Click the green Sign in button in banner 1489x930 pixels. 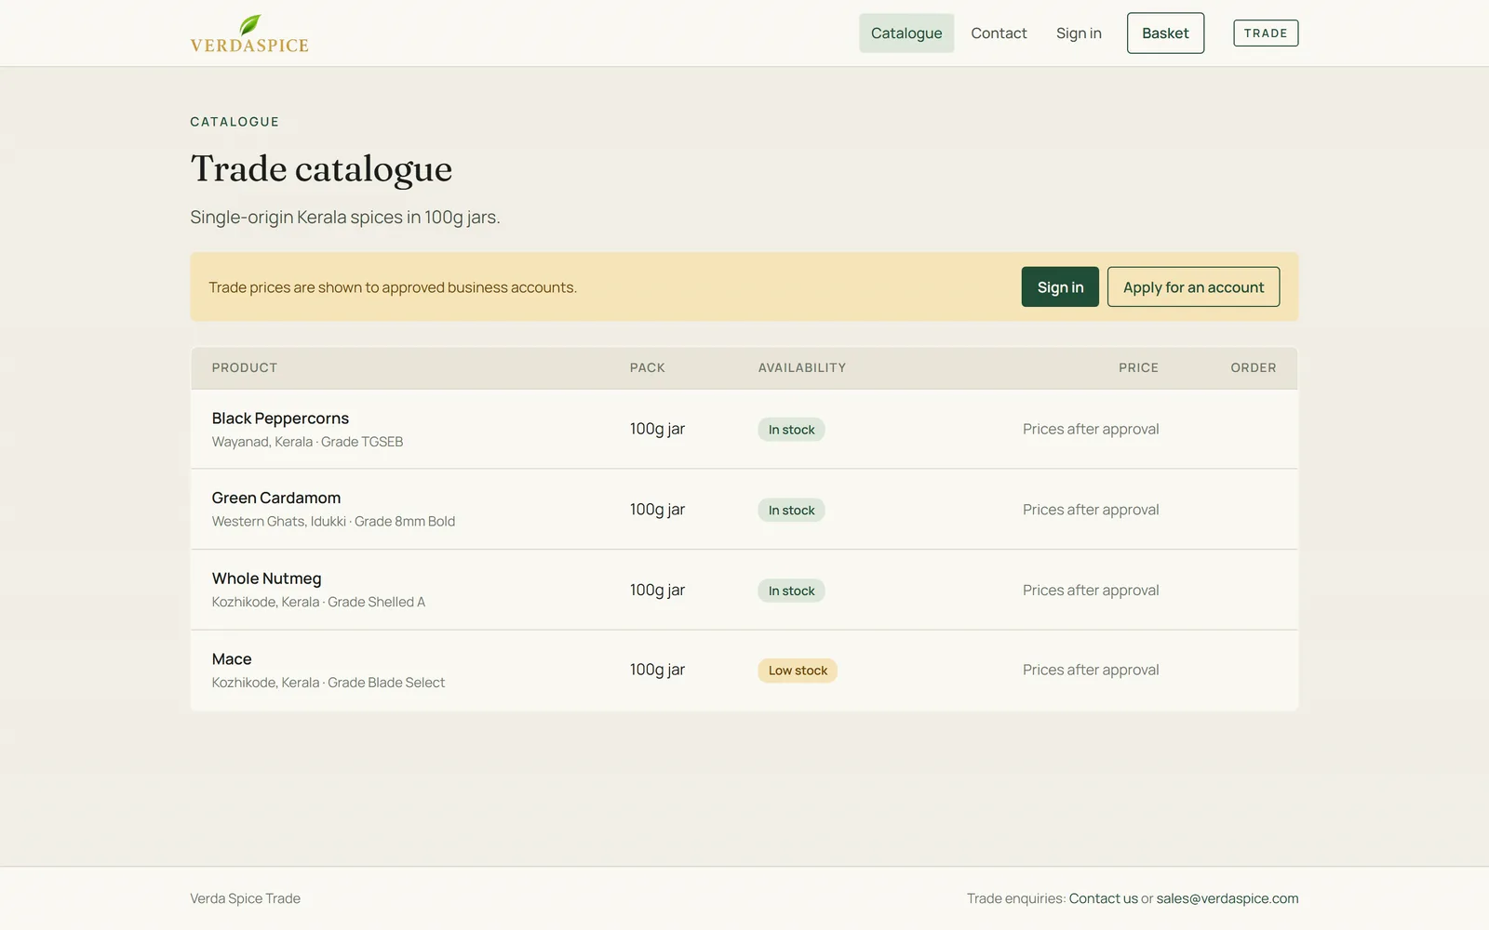click(1060, 287)
